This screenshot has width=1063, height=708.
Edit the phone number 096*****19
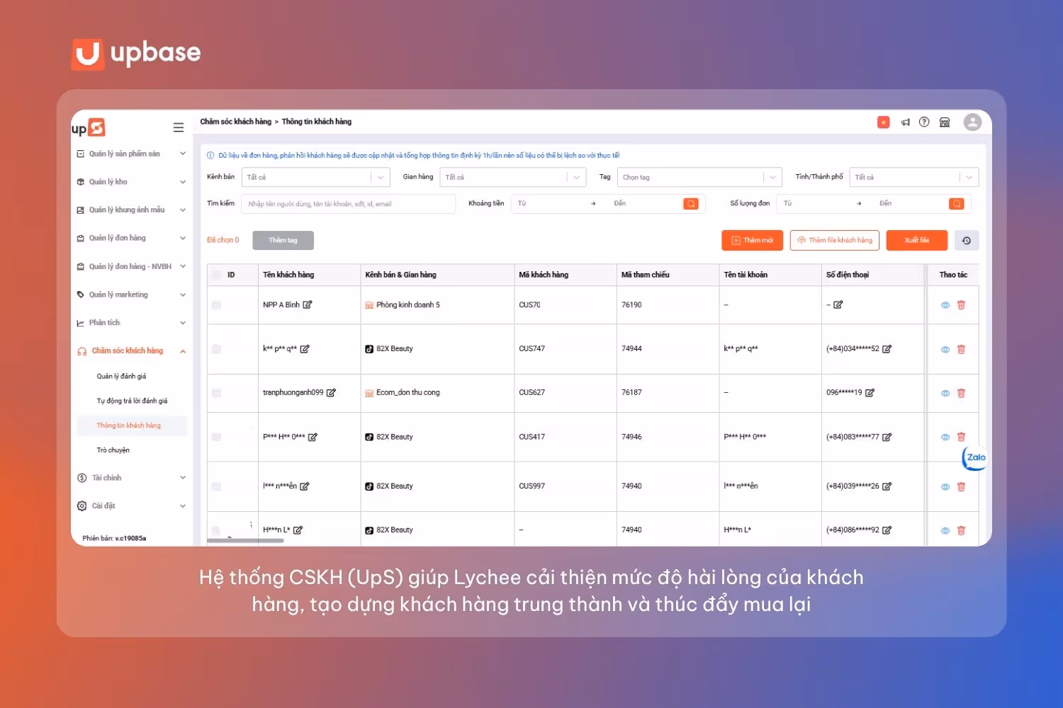[x=870, y=393]
